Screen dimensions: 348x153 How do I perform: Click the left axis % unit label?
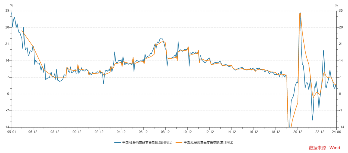(x=11, y=5)
